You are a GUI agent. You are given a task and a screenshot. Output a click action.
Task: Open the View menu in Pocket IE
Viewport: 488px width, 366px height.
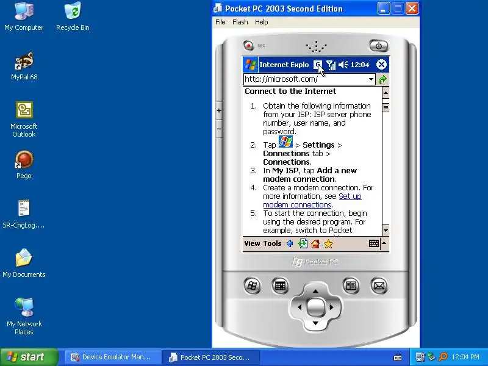pyautogui.click(x=252, y=243)
